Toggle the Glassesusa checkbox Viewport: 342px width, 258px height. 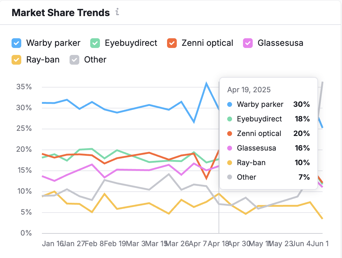click(x=248, y=43)
